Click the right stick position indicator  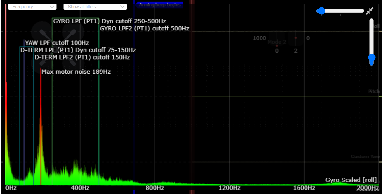pos(296,38)
